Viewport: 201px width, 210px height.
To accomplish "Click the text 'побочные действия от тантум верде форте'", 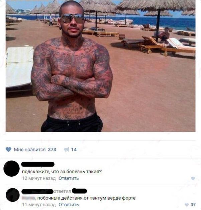I will pyautogui.click(x=86, y=198).
